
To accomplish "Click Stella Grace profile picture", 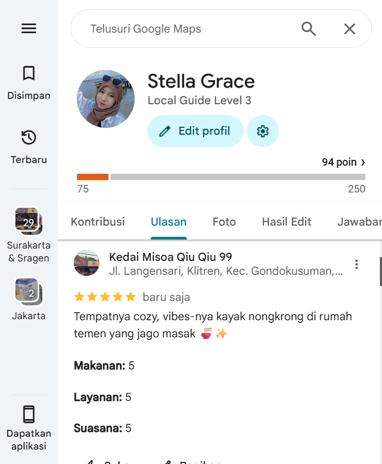I will (x=106, y=99).
